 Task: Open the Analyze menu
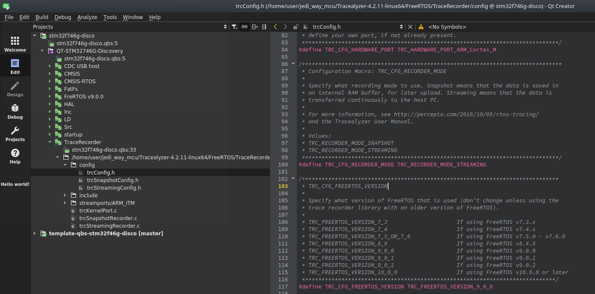[87, 17]
